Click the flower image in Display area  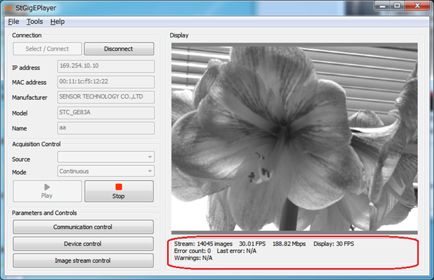[294, 137]
